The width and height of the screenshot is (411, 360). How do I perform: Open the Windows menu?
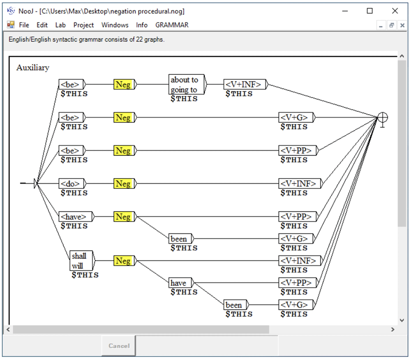[x=115, y=25]
